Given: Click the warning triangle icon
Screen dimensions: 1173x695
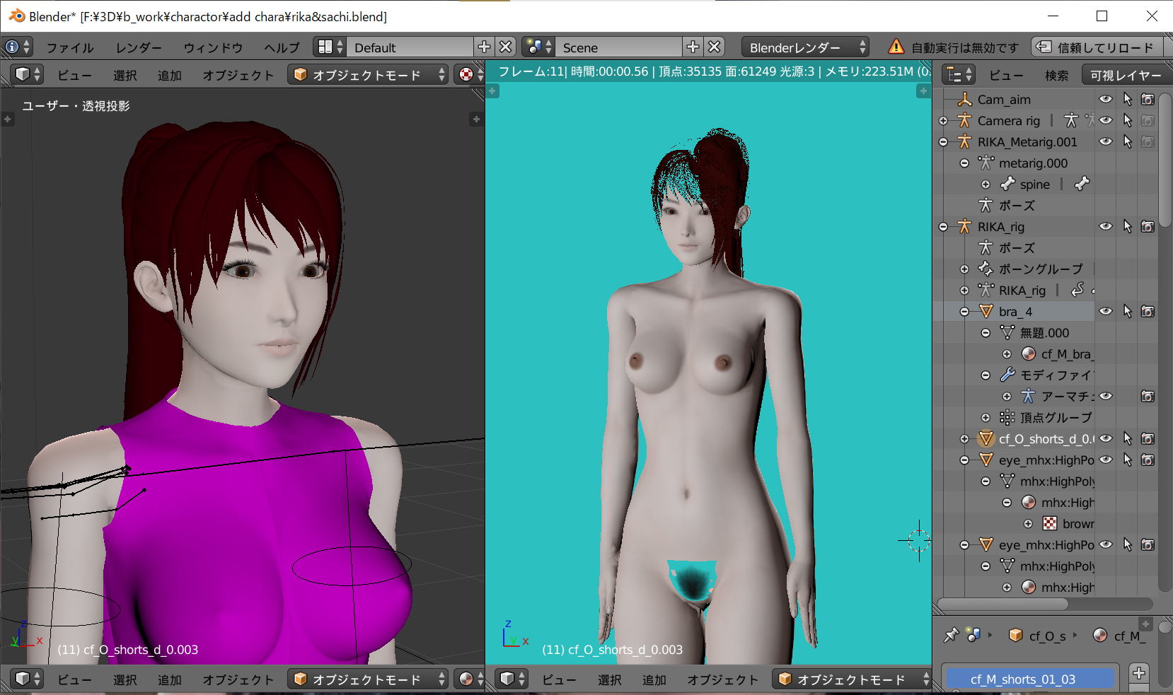Looking at the screenshot, I should (x=896, y=47).
